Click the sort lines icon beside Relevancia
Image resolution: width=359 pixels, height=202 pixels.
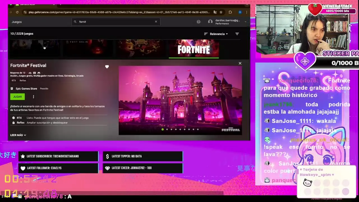point(206,34)
